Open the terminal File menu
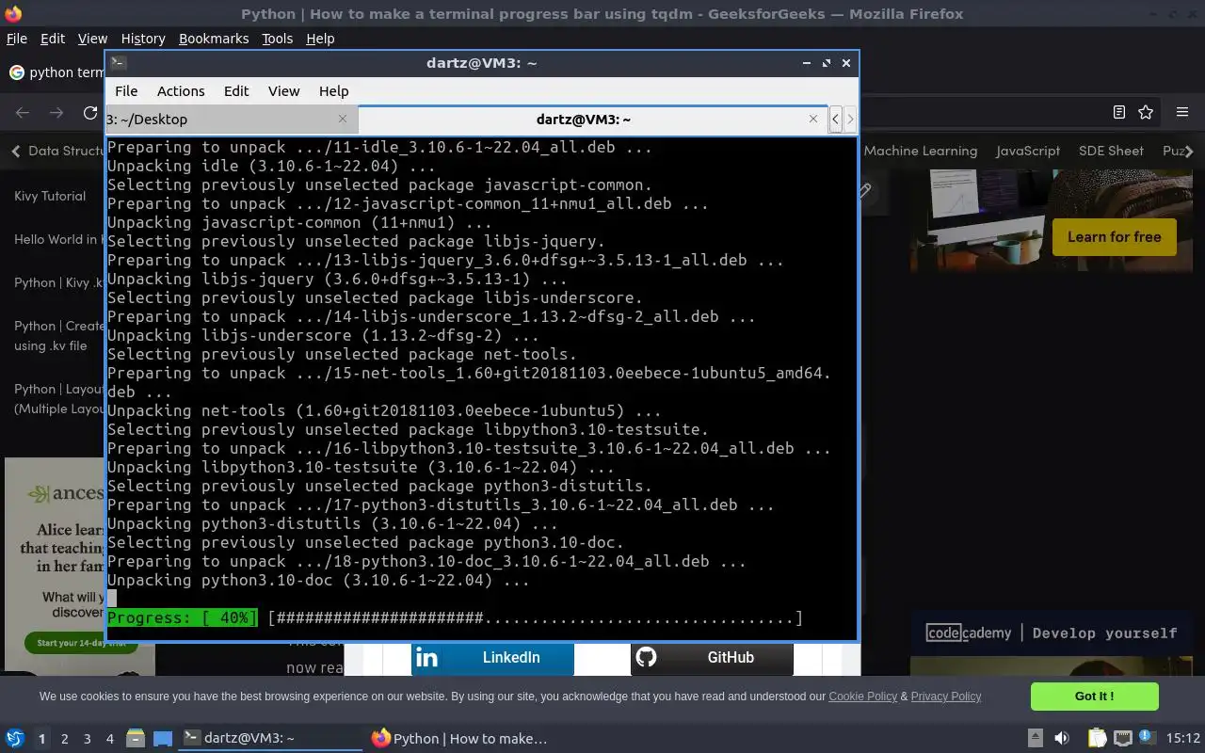This screenshot has height=753, width=1205. tap(126, 91)
